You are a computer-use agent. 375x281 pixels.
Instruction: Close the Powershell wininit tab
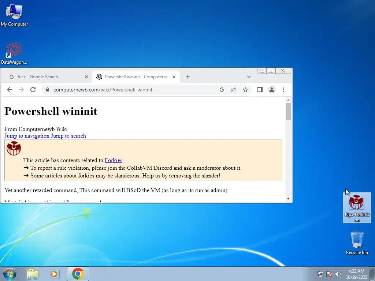coord(174,77)
